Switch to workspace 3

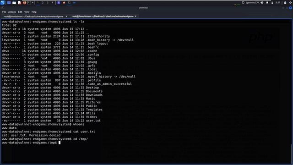[48, 3]
